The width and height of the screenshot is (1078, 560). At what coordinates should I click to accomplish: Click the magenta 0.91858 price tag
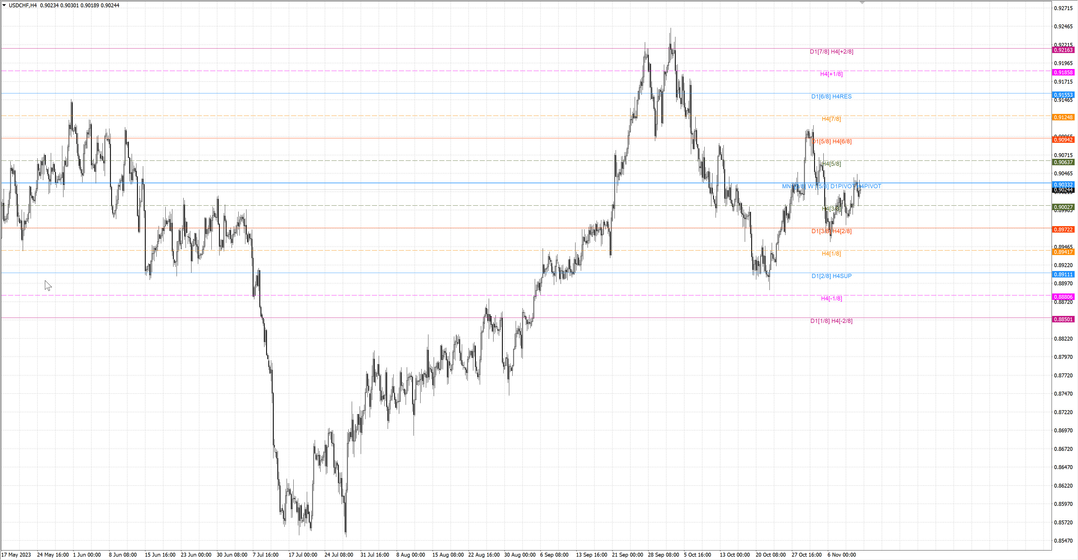tap(1063, 72)
